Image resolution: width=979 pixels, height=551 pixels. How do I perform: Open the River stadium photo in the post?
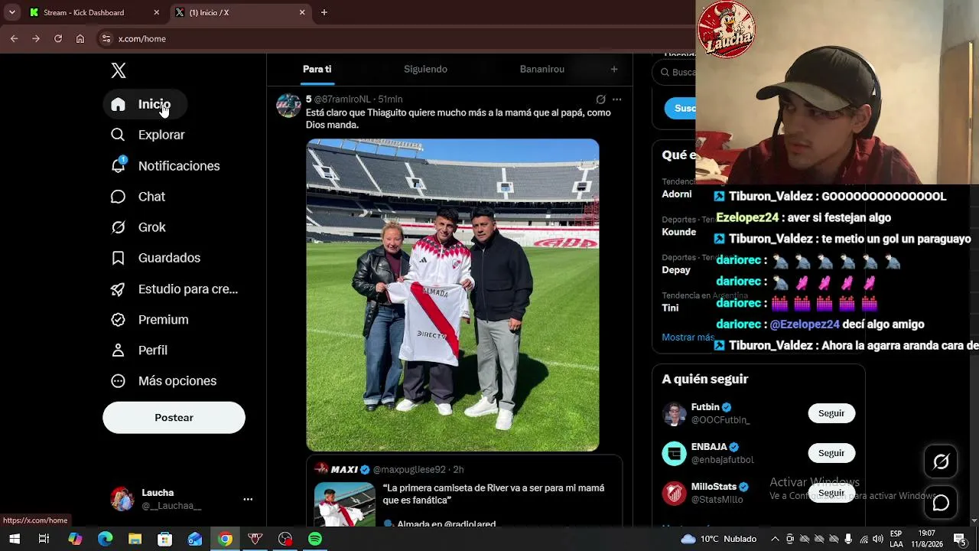coord(453,295)
